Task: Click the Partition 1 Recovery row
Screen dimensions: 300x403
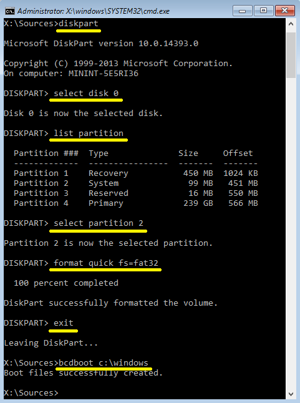Action: [135, 173]
